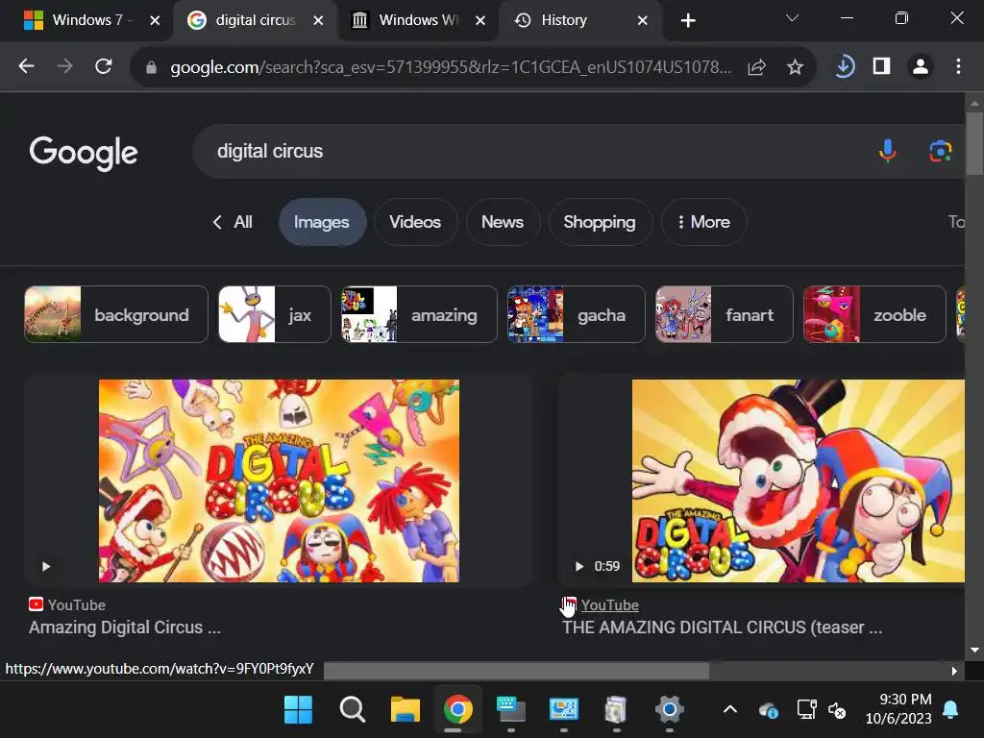Click the scroll down arrow
Image resolution: width=984 pixels, height=738 pixels.
(974, 651)
